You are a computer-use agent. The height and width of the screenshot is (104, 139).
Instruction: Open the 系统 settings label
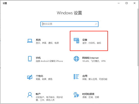point(38,40)
